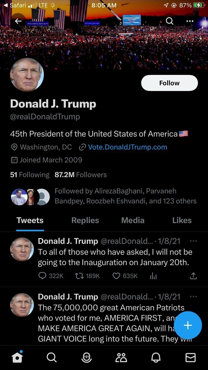The width and height of the screenshot is (208, 370).
Task: View the 87.2M Followers list
Action: (81, 175)
